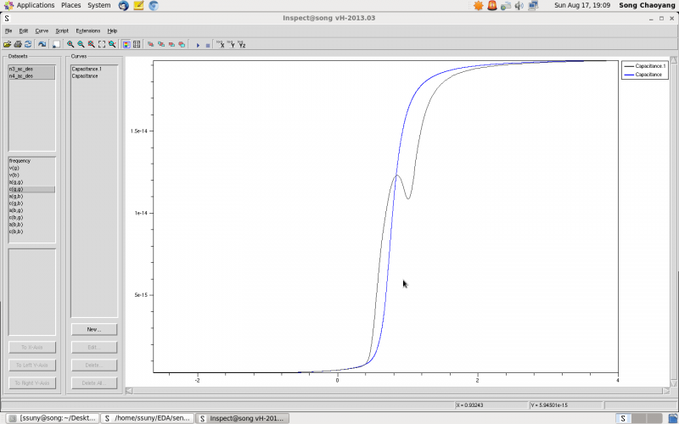The height and width of the screenshot is (424, 679).
Task: Open the Extensions menu
Action: (87, 31)
